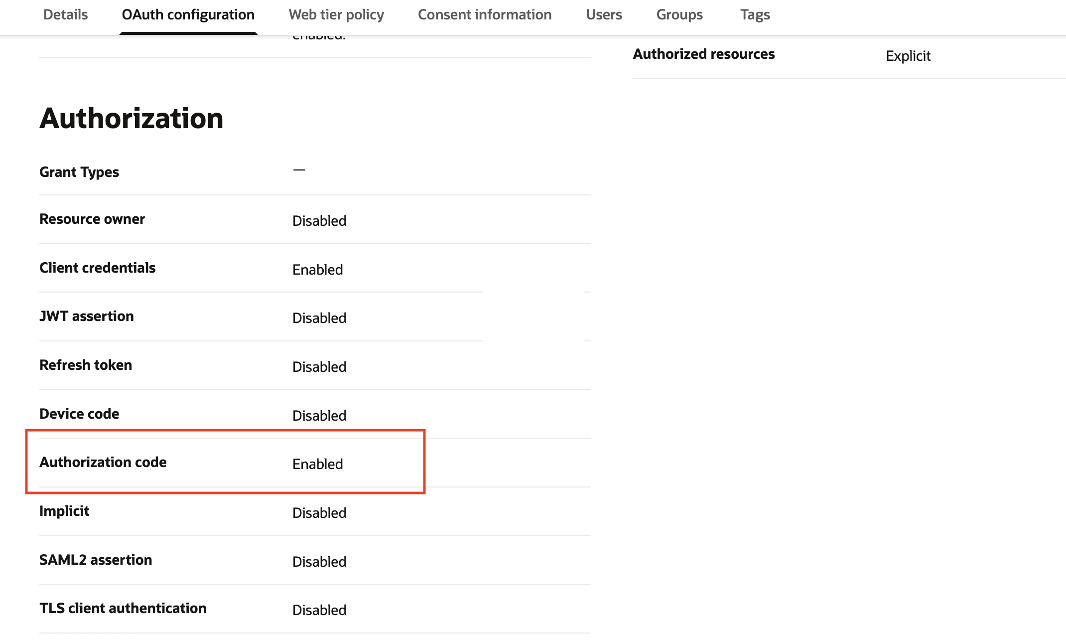Click the Grant Types label
Image resolution: width=1066 pixels, height=640 pixels.
point(79,171)
